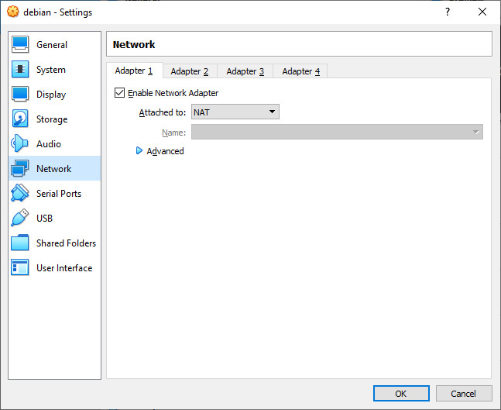Select the User Interface window icon
This screenshot has width=501, height=410.
[x=20, y=267]
